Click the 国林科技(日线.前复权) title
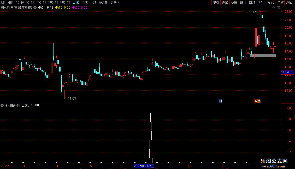Image resolution: width=295 pixels, height=169 pixels. pyautogui.click(x=16, y=8)
